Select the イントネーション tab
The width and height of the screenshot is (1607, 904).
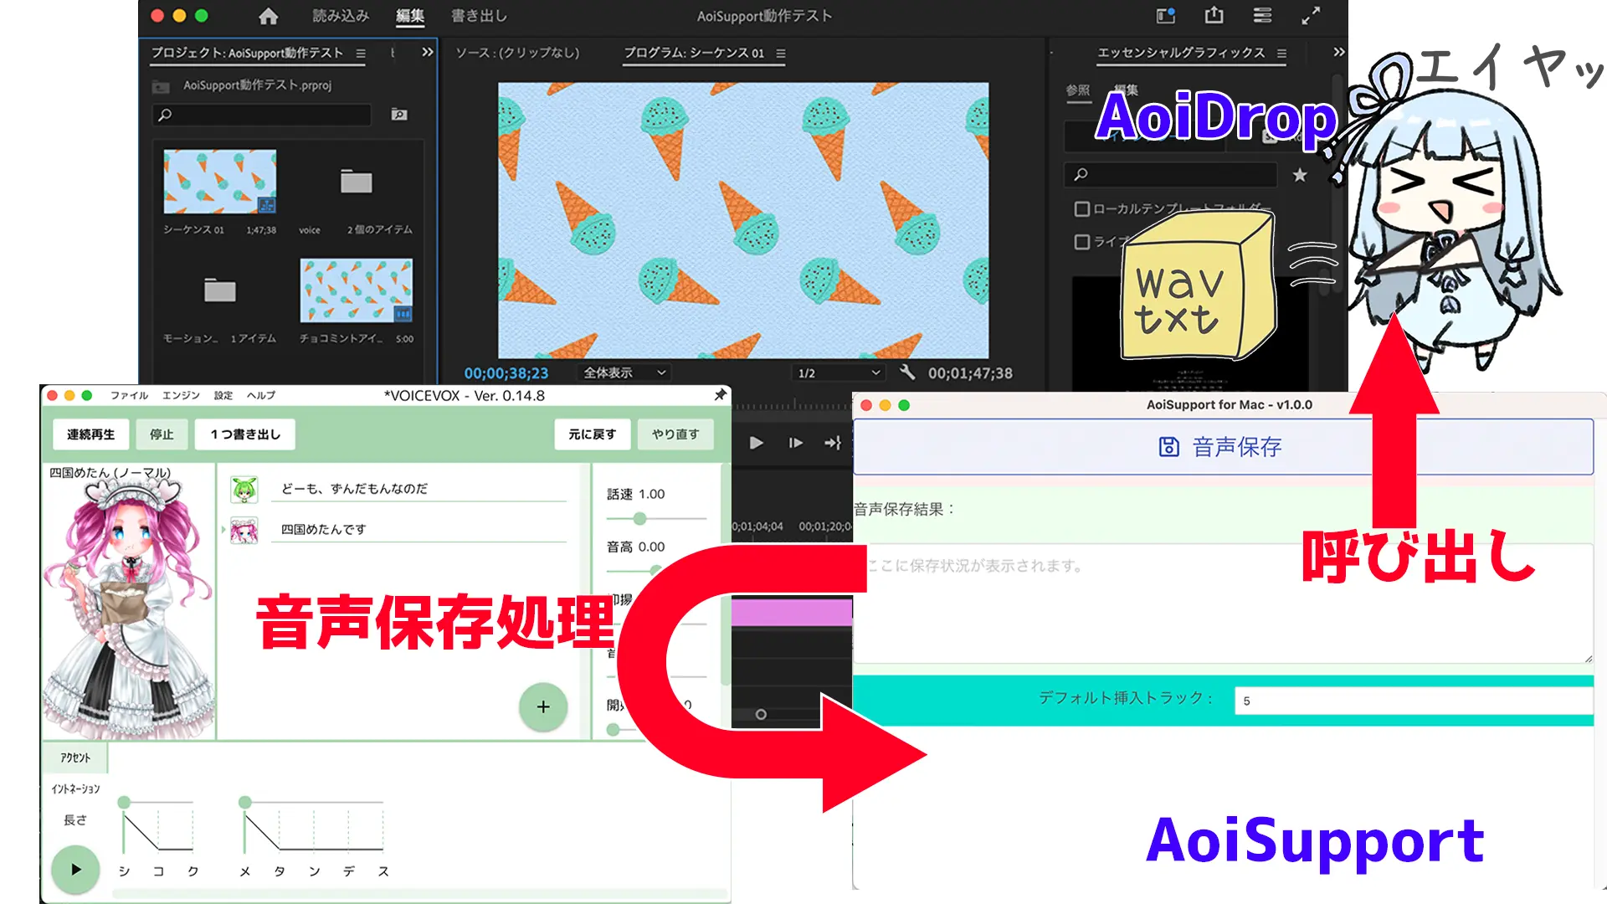pos(75,789)
